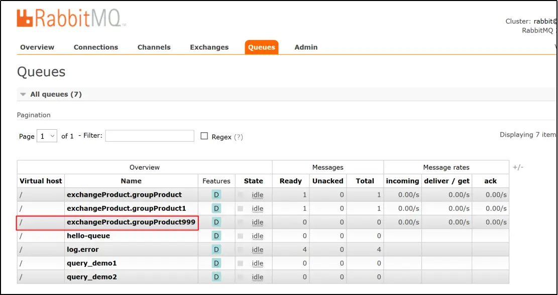Click the Features column header

[216, 181]
